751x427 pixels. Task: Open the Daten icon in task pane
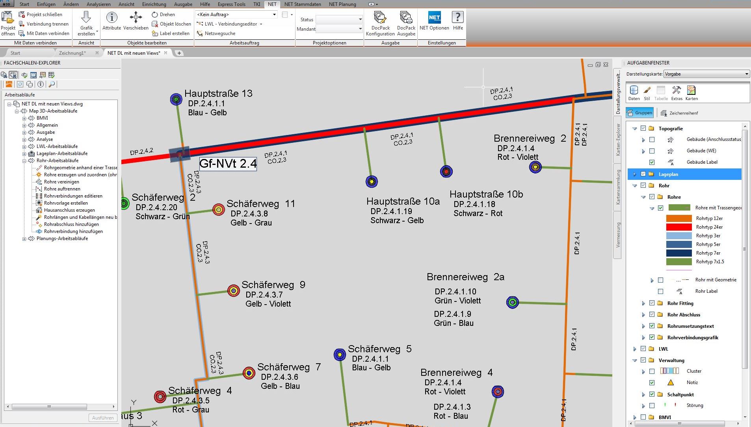click(634, 91)
